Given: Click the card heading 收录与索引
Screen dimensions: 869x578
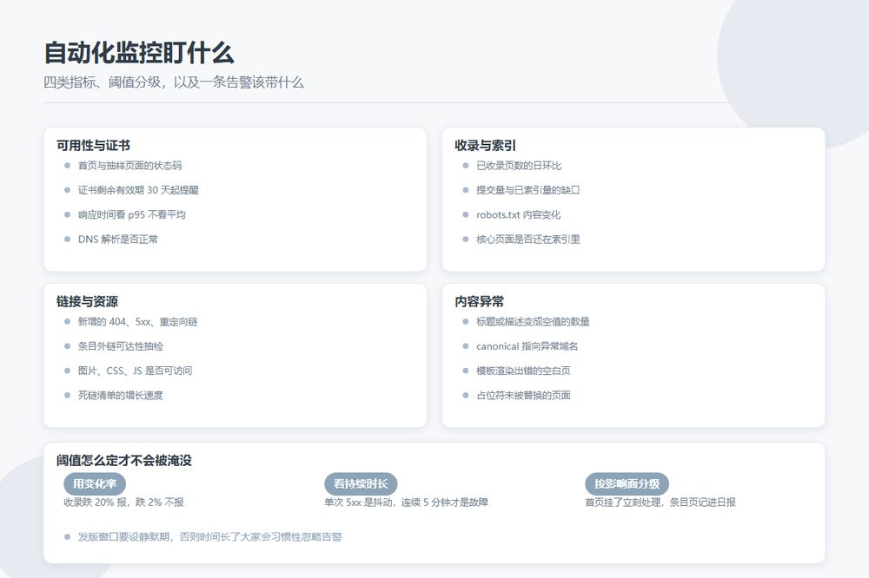Looking at the screenshot, I should (x=486, y=146).
